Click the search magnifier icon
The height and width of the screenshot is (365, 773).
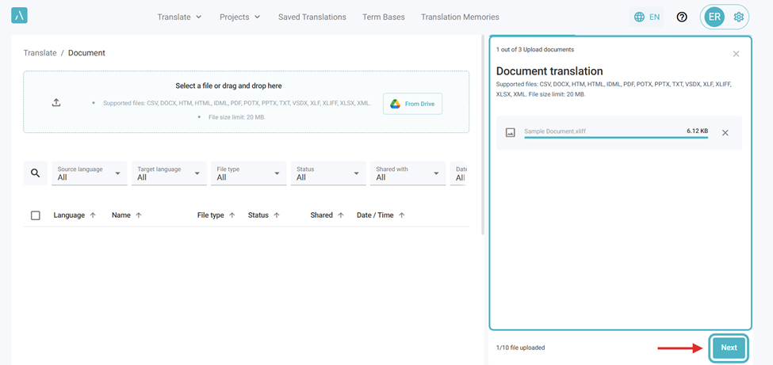(x=35, y=173)
